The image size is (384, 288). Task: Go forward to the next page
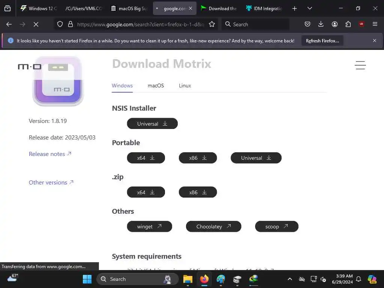(x=22, y=24)
